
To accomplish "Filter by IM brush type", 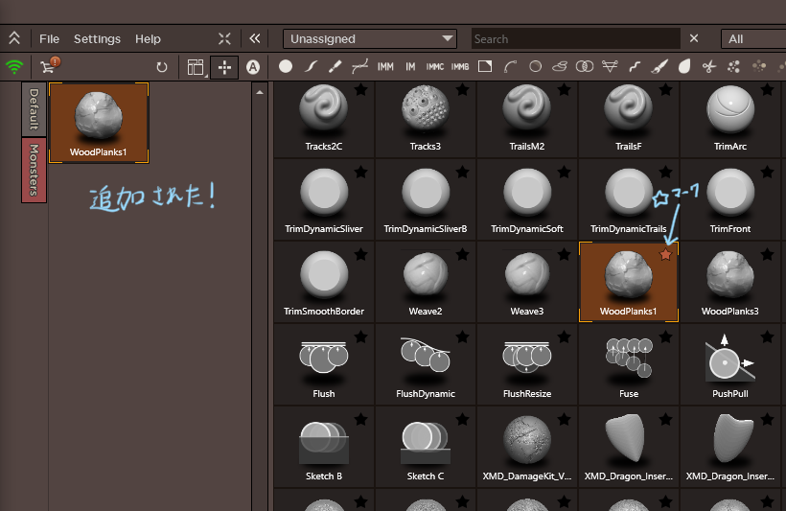I will click(410, 67).
